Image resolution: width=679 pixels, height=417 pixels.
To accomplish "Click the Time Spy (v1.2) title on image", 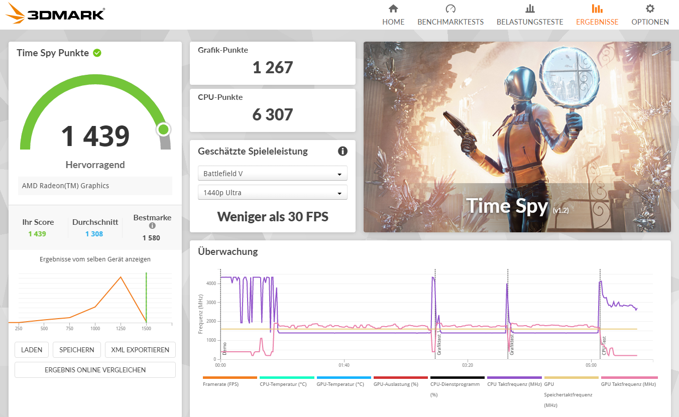I will coord(517,206).
